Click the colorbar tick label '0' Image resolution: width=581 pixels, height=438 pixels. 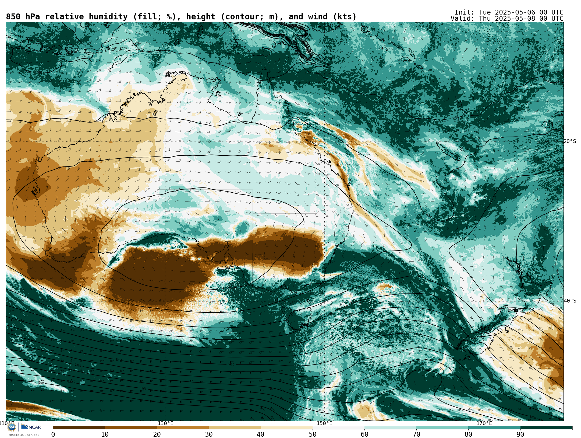click(53, 434)
